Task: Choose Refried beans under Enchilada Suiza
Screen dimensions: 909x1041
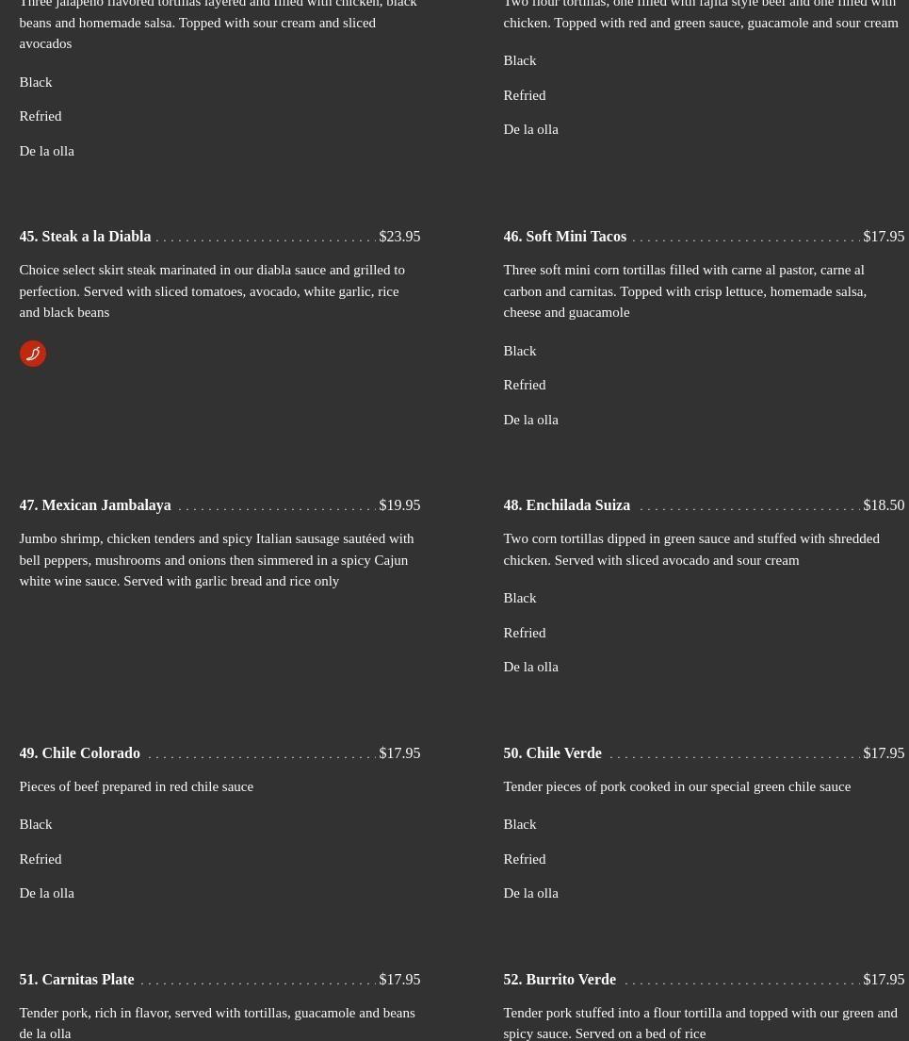Action: 525,633
